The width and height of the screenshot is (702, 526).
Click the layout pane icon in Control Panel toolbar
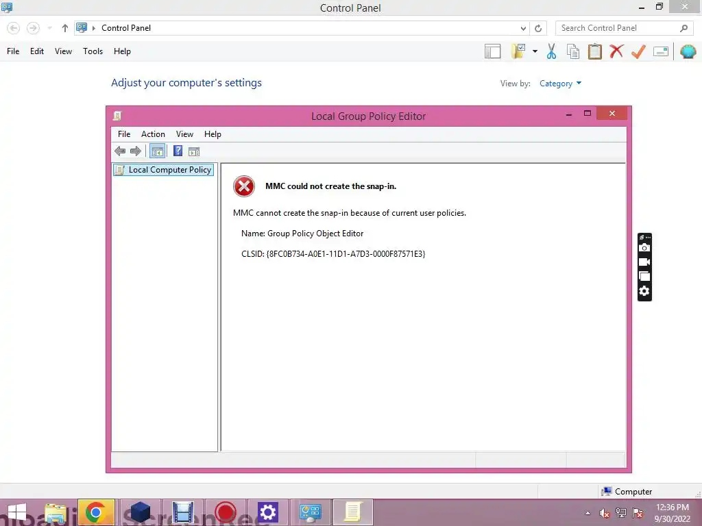(492, 51)
